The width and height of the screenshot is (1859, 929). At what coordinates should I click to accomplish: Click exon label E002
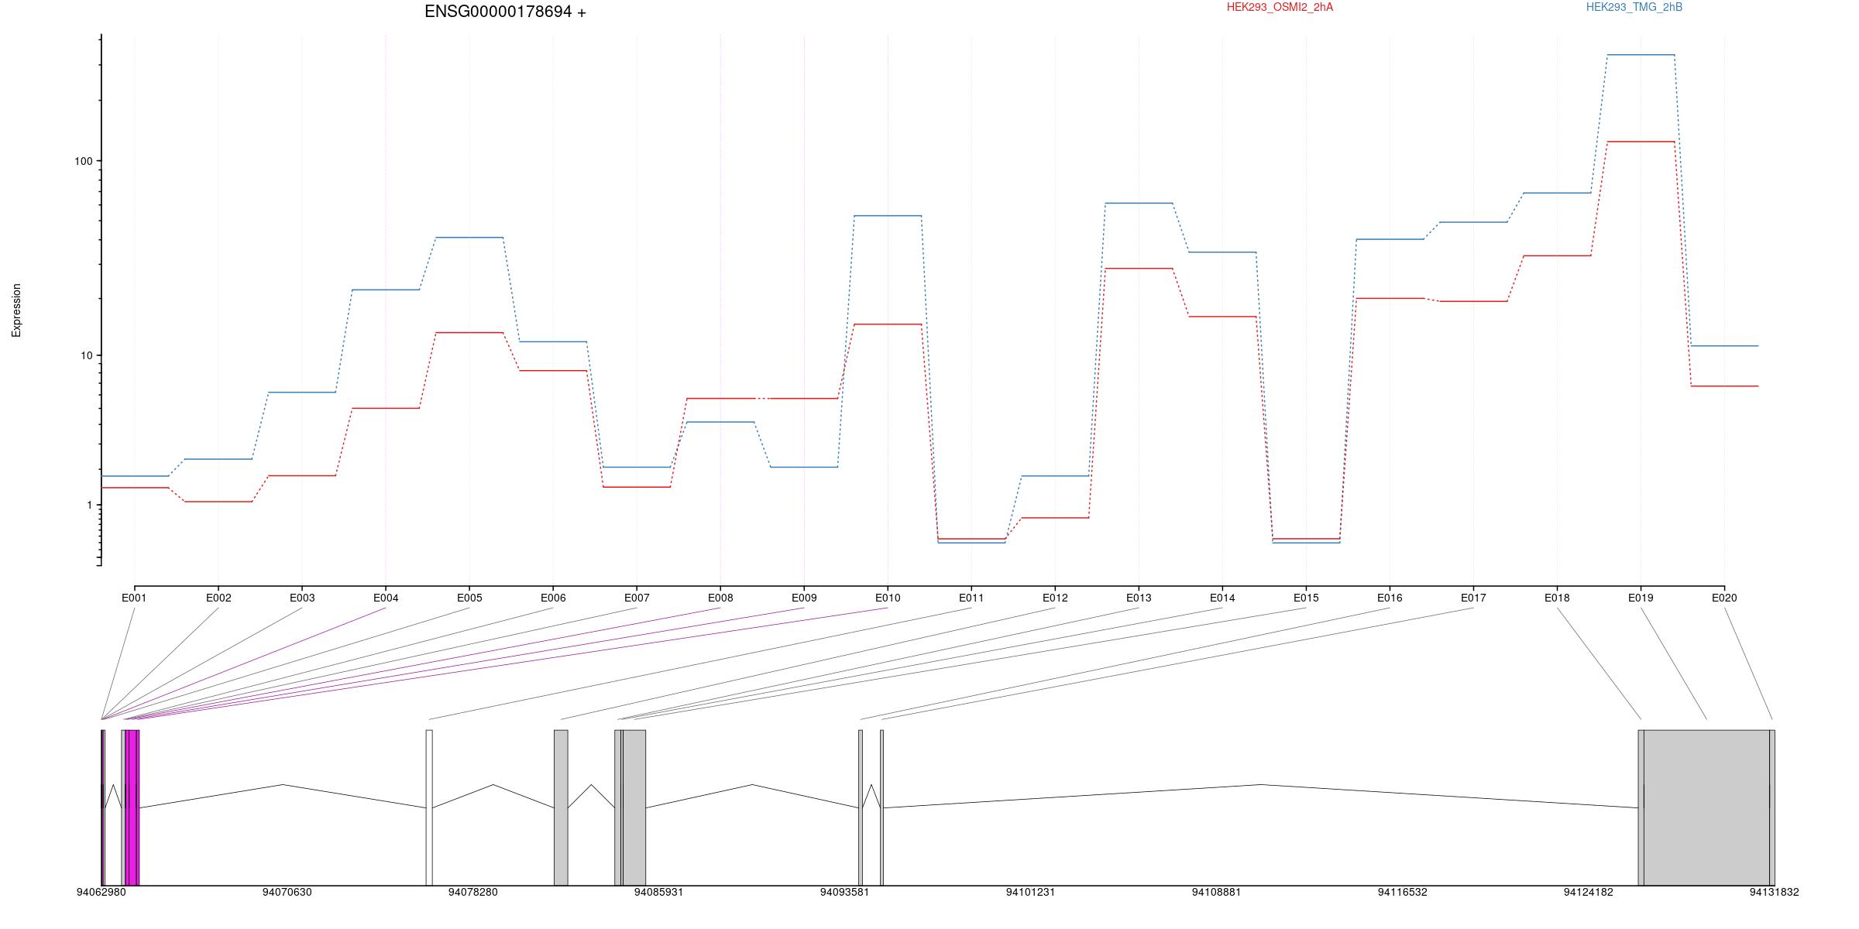click(218, 598)
